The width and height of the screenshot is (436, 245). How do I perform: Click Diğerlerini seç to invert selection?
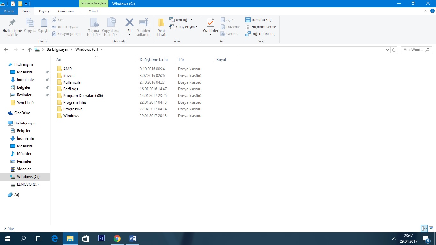point(260,34)
